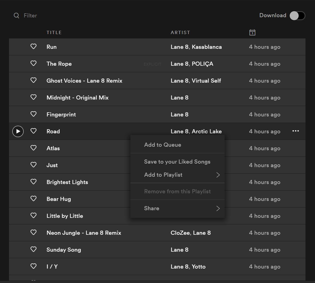This screenshot has height=283, width=315.
Task: Heart the Ghost Voices - Lane 8 Remix track
Action: (x=33, y=80)
